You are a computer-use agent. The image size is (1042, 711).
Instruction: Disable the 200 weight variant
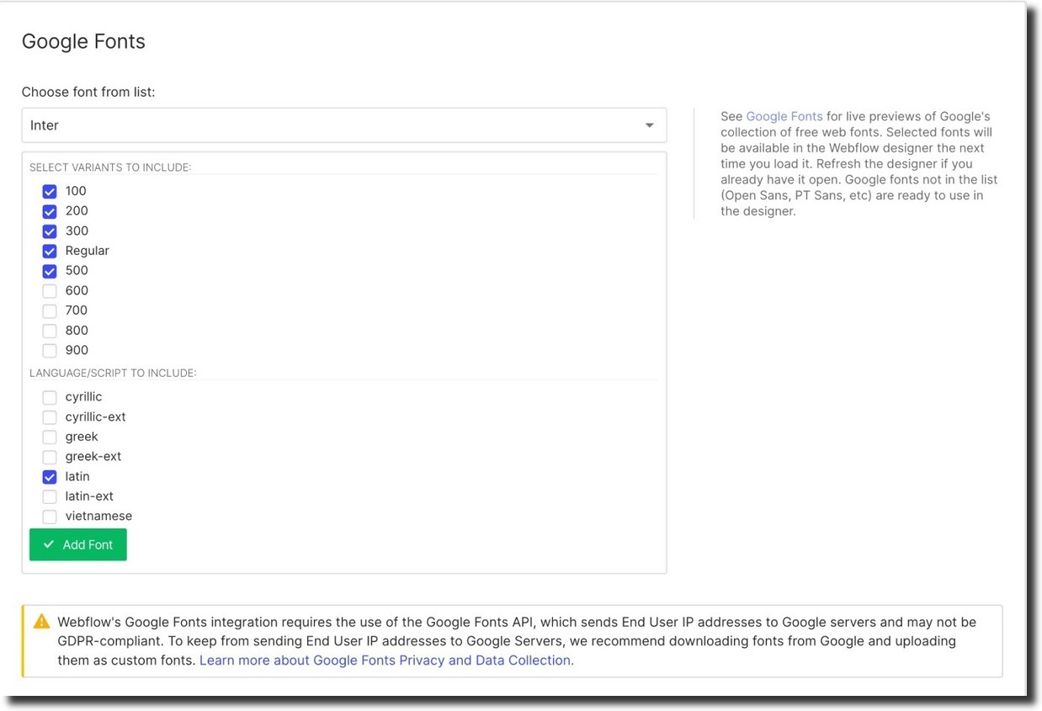click(49, 211)
